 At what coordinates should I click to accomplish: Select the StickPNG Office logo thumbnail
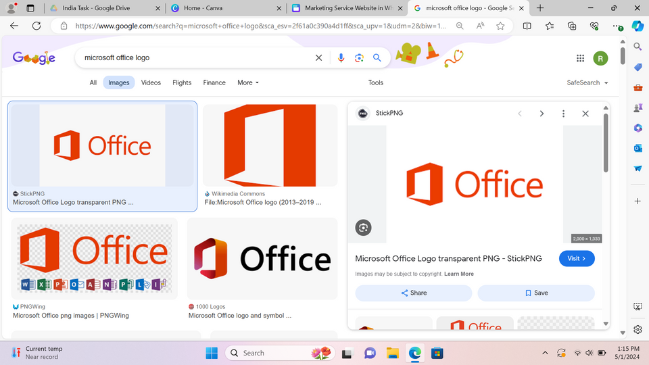coord(102,145)
